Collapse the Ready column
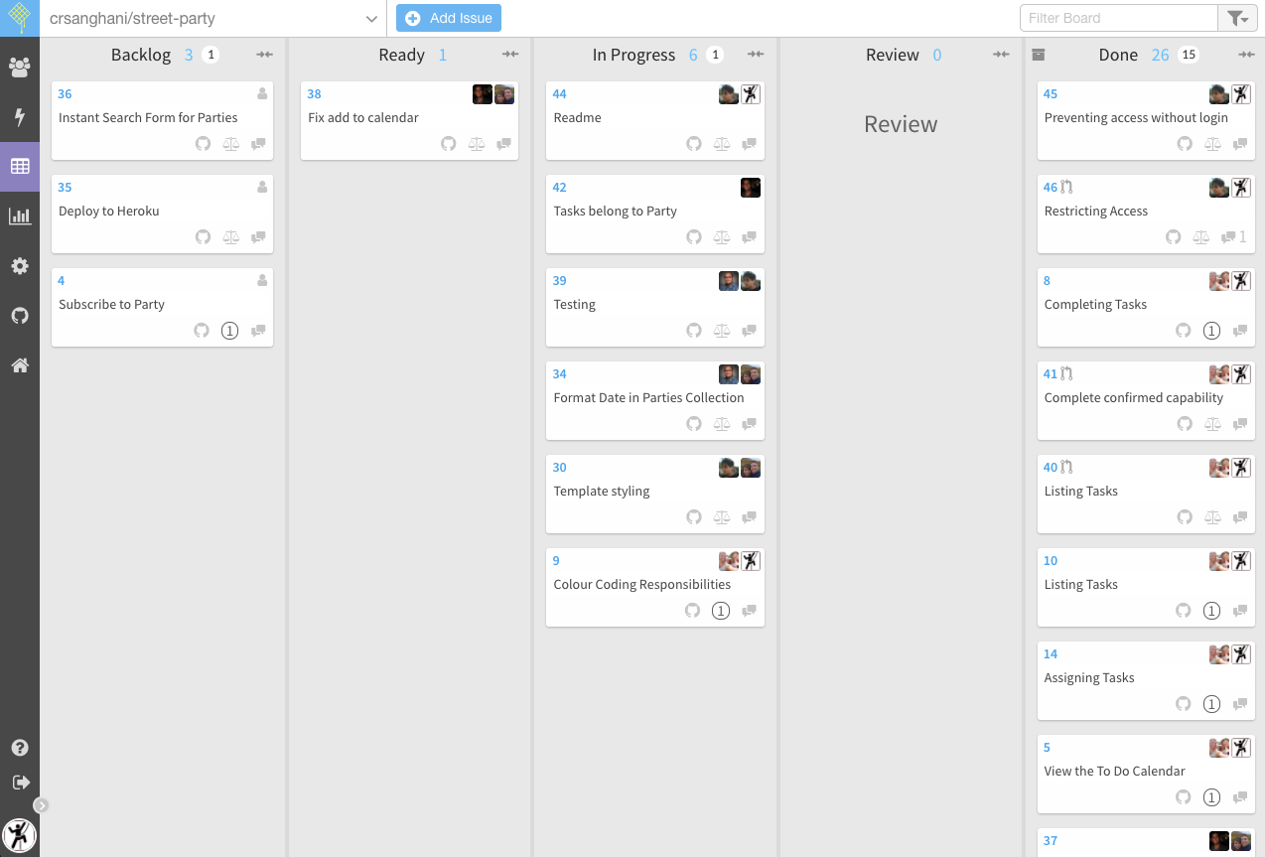Viewport: 1265px width, 857px height. tap(510, 55)
